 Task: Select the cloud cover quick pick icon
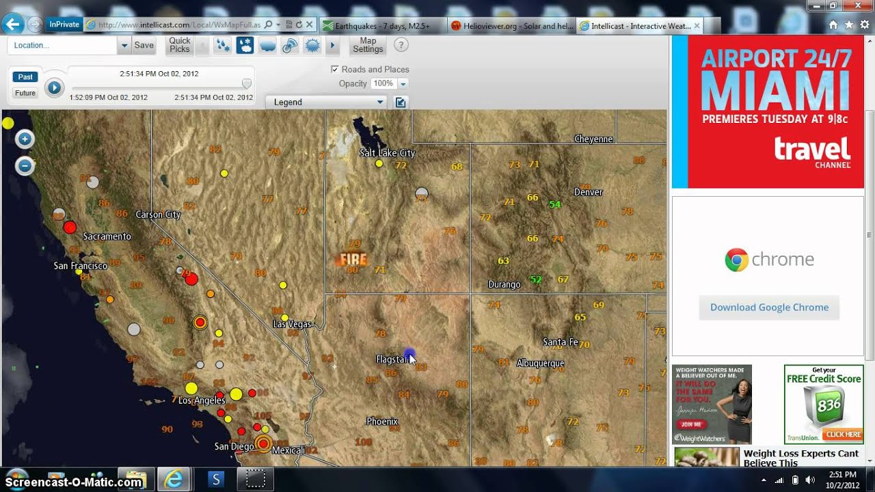(x=267, y=46)
